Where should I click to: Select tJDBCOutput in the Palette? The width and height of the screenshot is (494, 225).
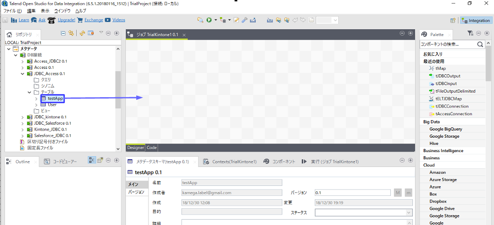(x=448, y=76)
